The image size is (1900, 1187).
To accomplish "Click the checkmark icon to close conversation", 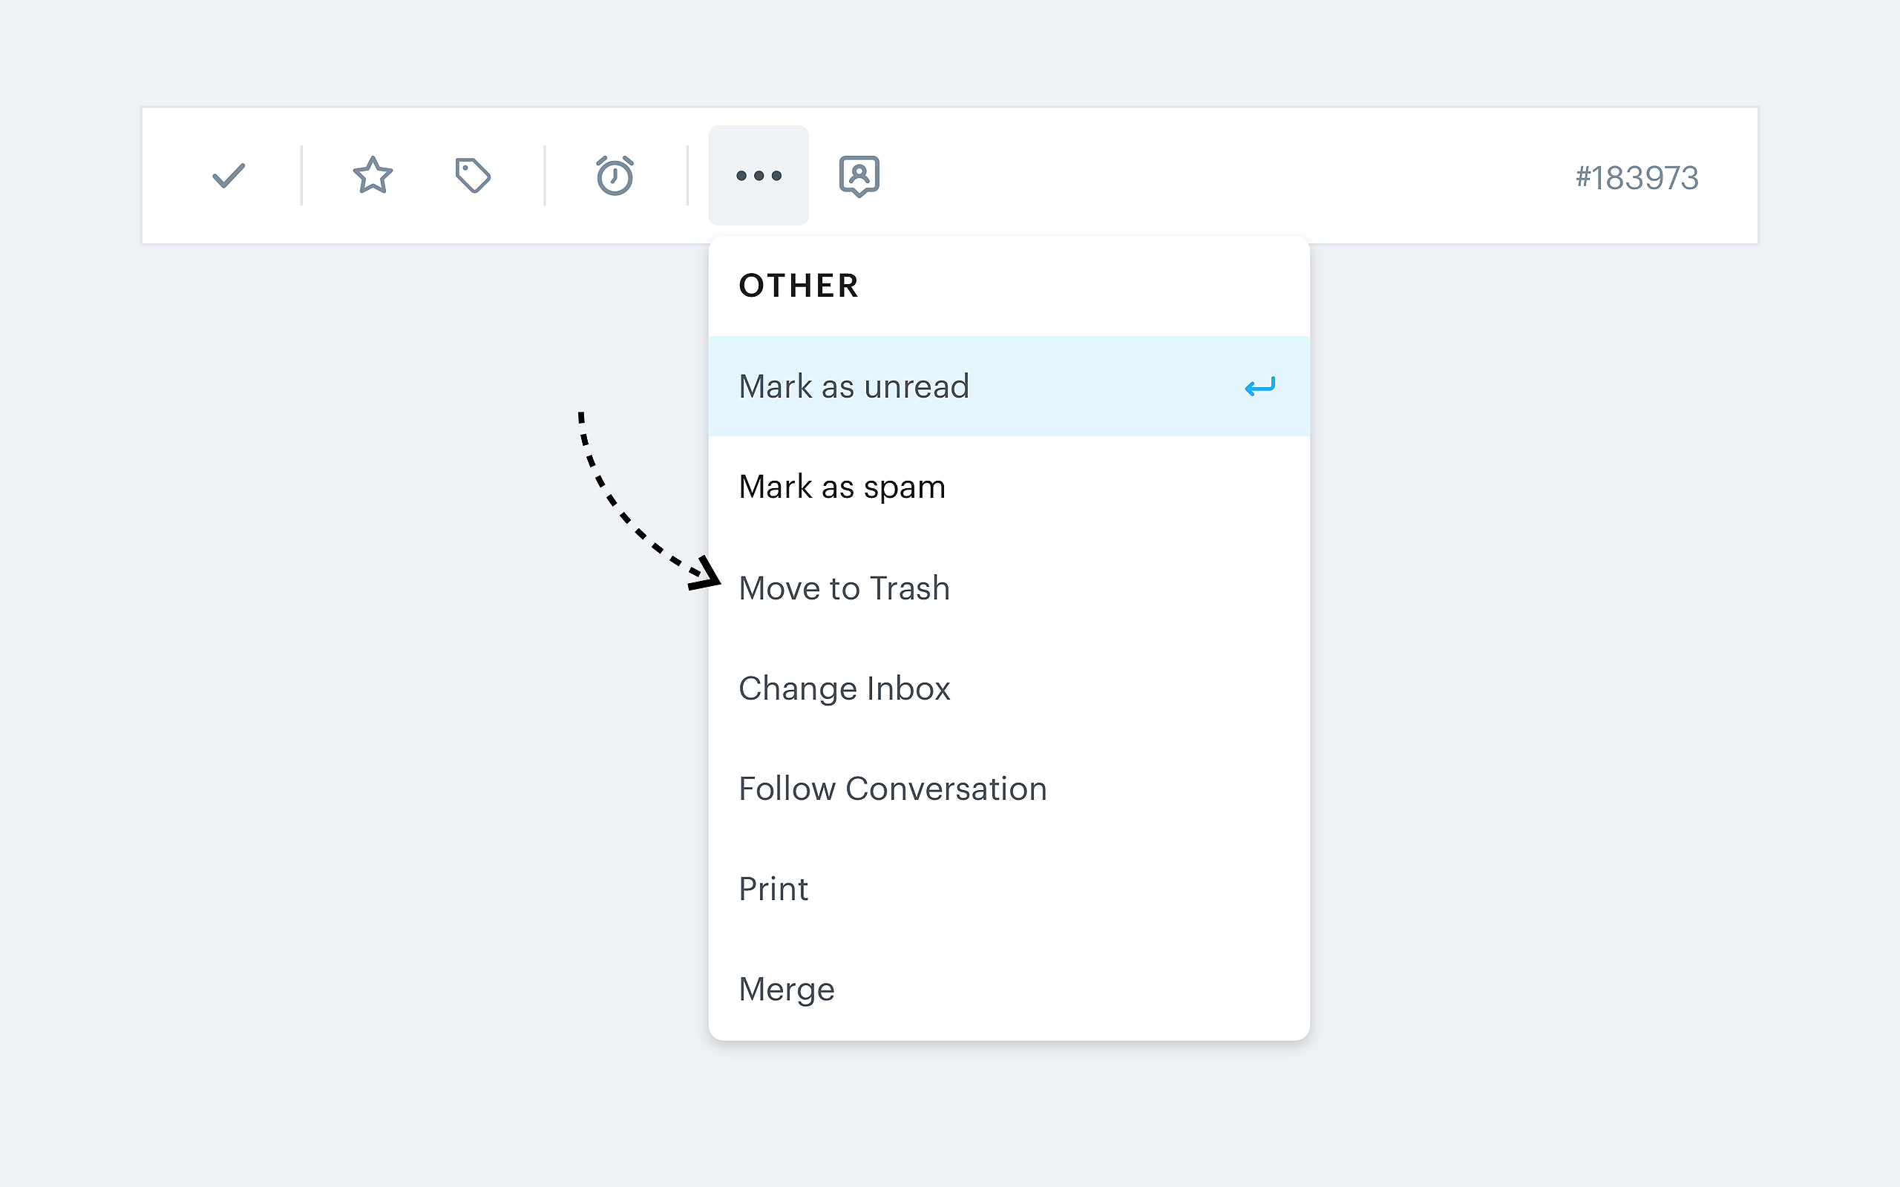I will (x=229, y=176).
